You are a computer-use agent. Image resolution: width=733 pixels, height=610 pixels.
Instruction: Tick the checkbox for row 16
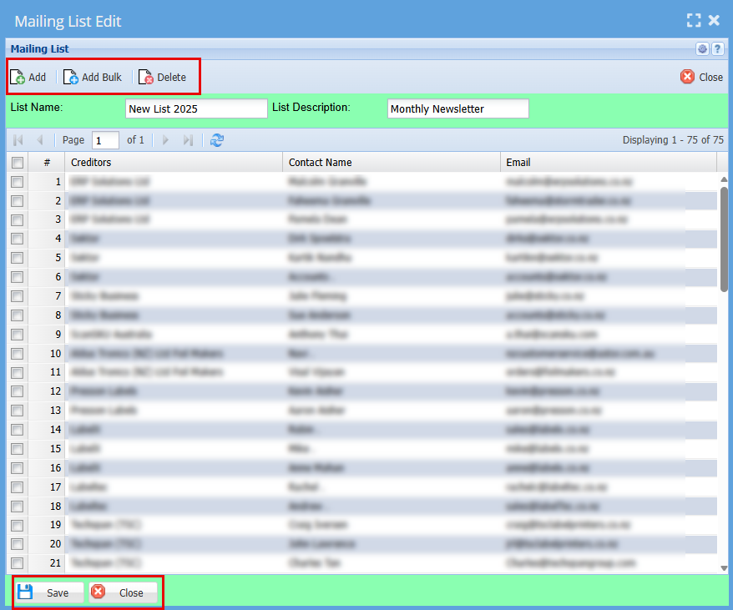click(x=18, y=468)
